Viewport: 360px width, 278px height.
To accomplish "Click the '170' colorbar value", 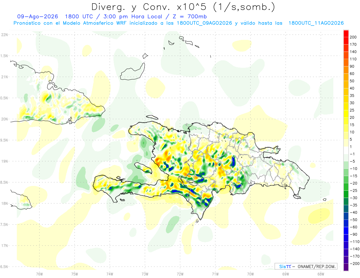I will click(353, 44).
